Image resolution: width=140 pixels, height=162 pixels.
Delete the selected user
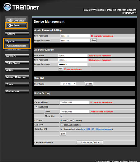[x=89, y=84]
